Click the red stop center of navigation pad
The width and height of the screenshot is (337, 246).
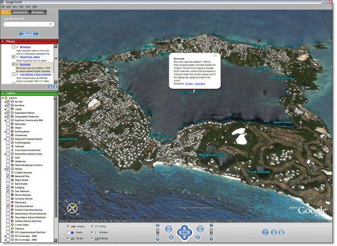pos(184,233)
